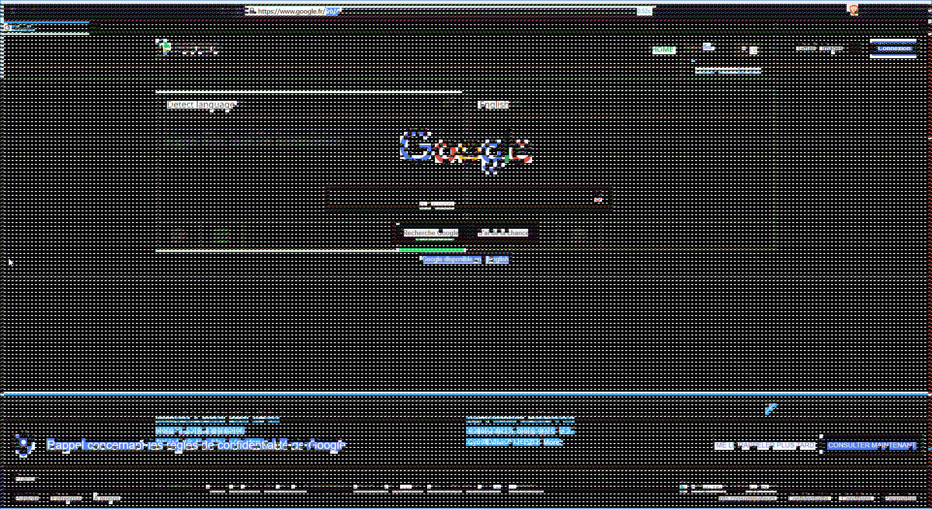This screenshot has height=509, width=932.
Task: Open the À propos footer link
Action: [107, 498]
